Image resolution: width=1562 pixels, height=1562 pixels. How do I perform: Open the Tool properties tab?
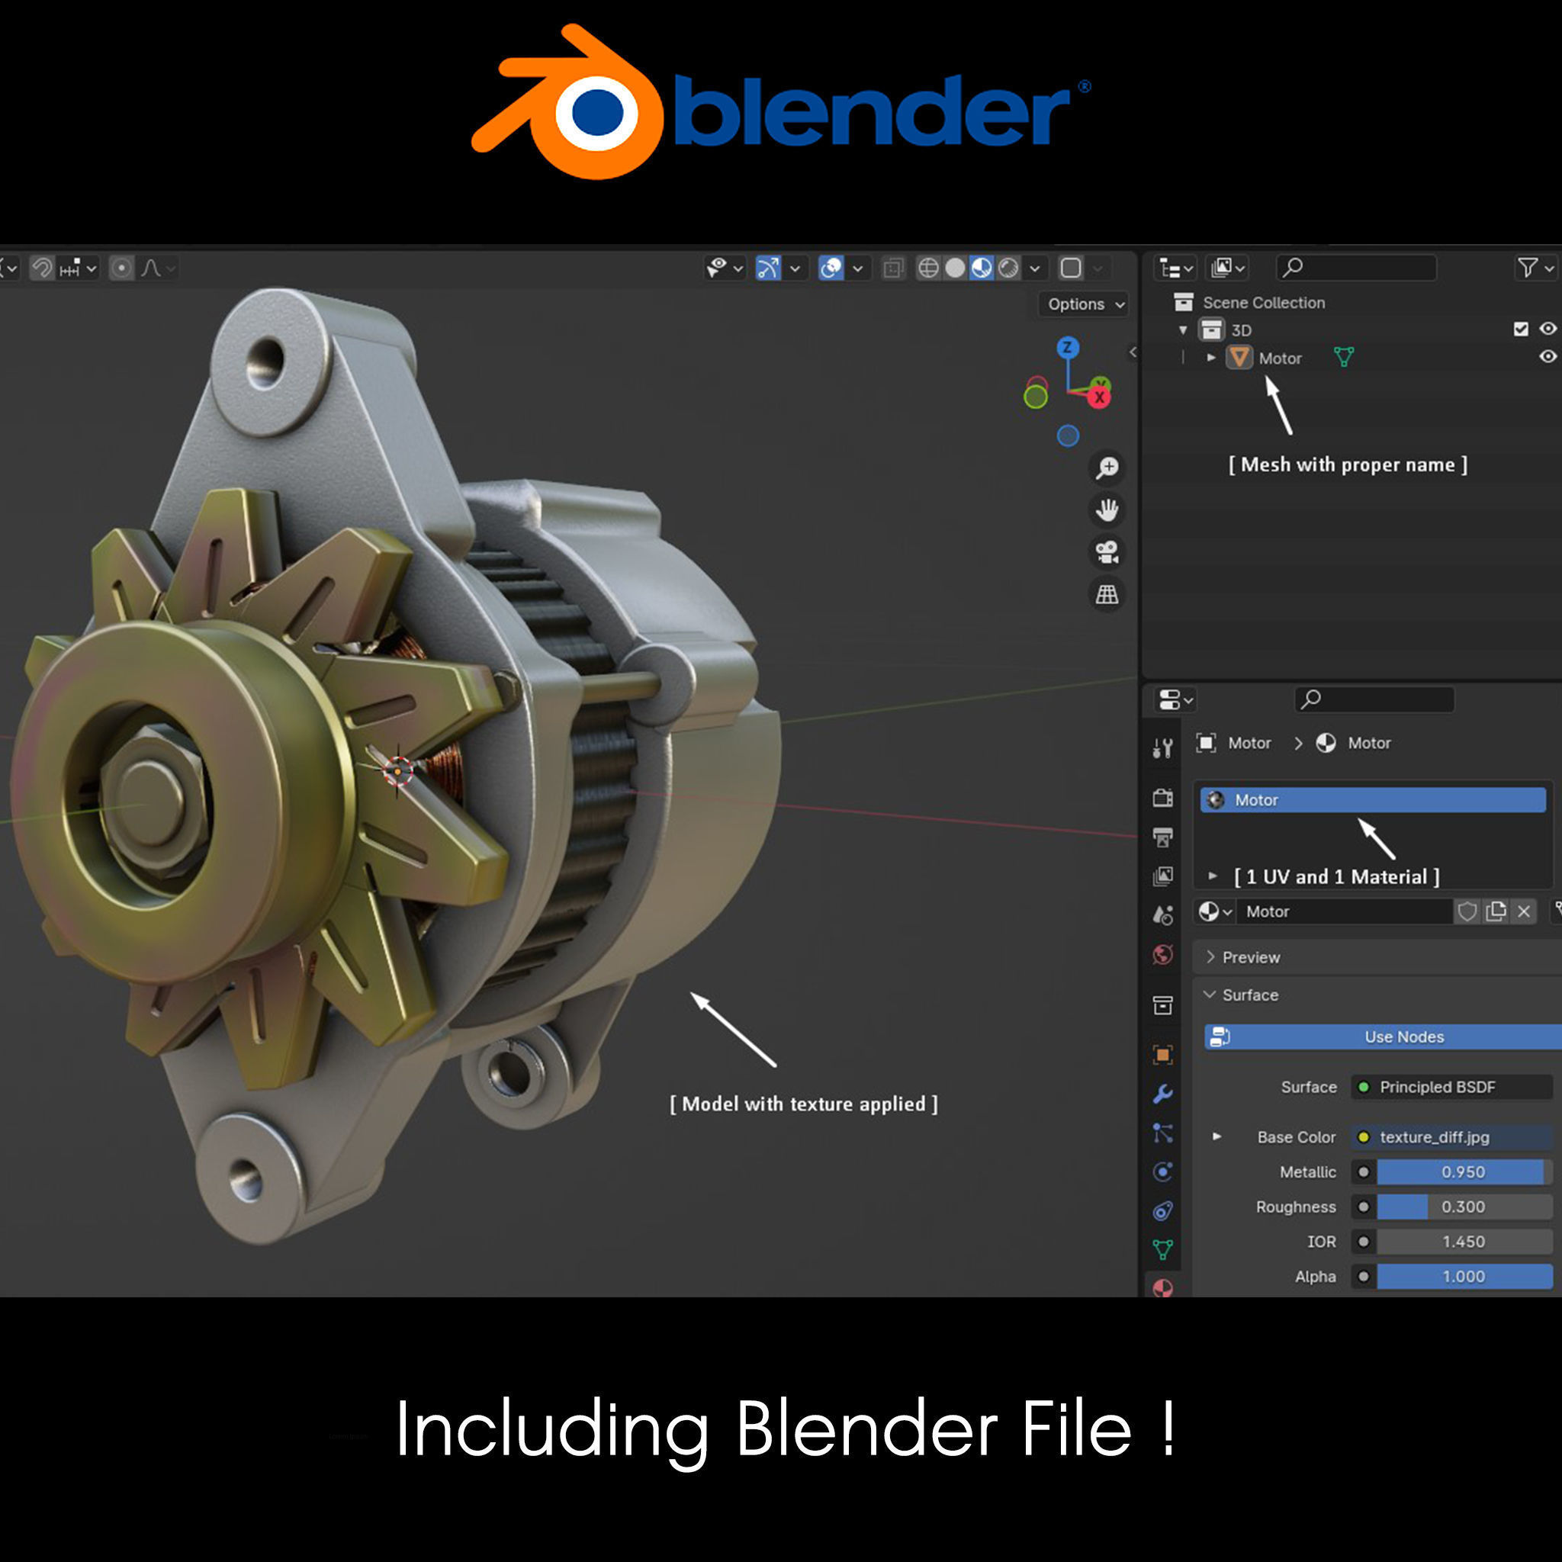tap(1162, 748)
